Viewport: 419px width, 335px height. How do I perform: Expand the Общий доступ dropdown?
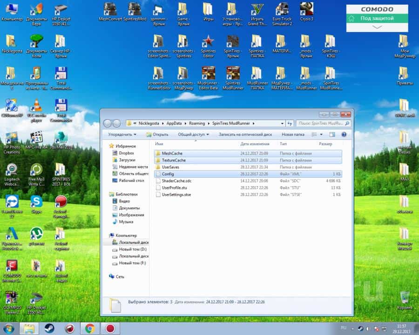pos(193,134)
